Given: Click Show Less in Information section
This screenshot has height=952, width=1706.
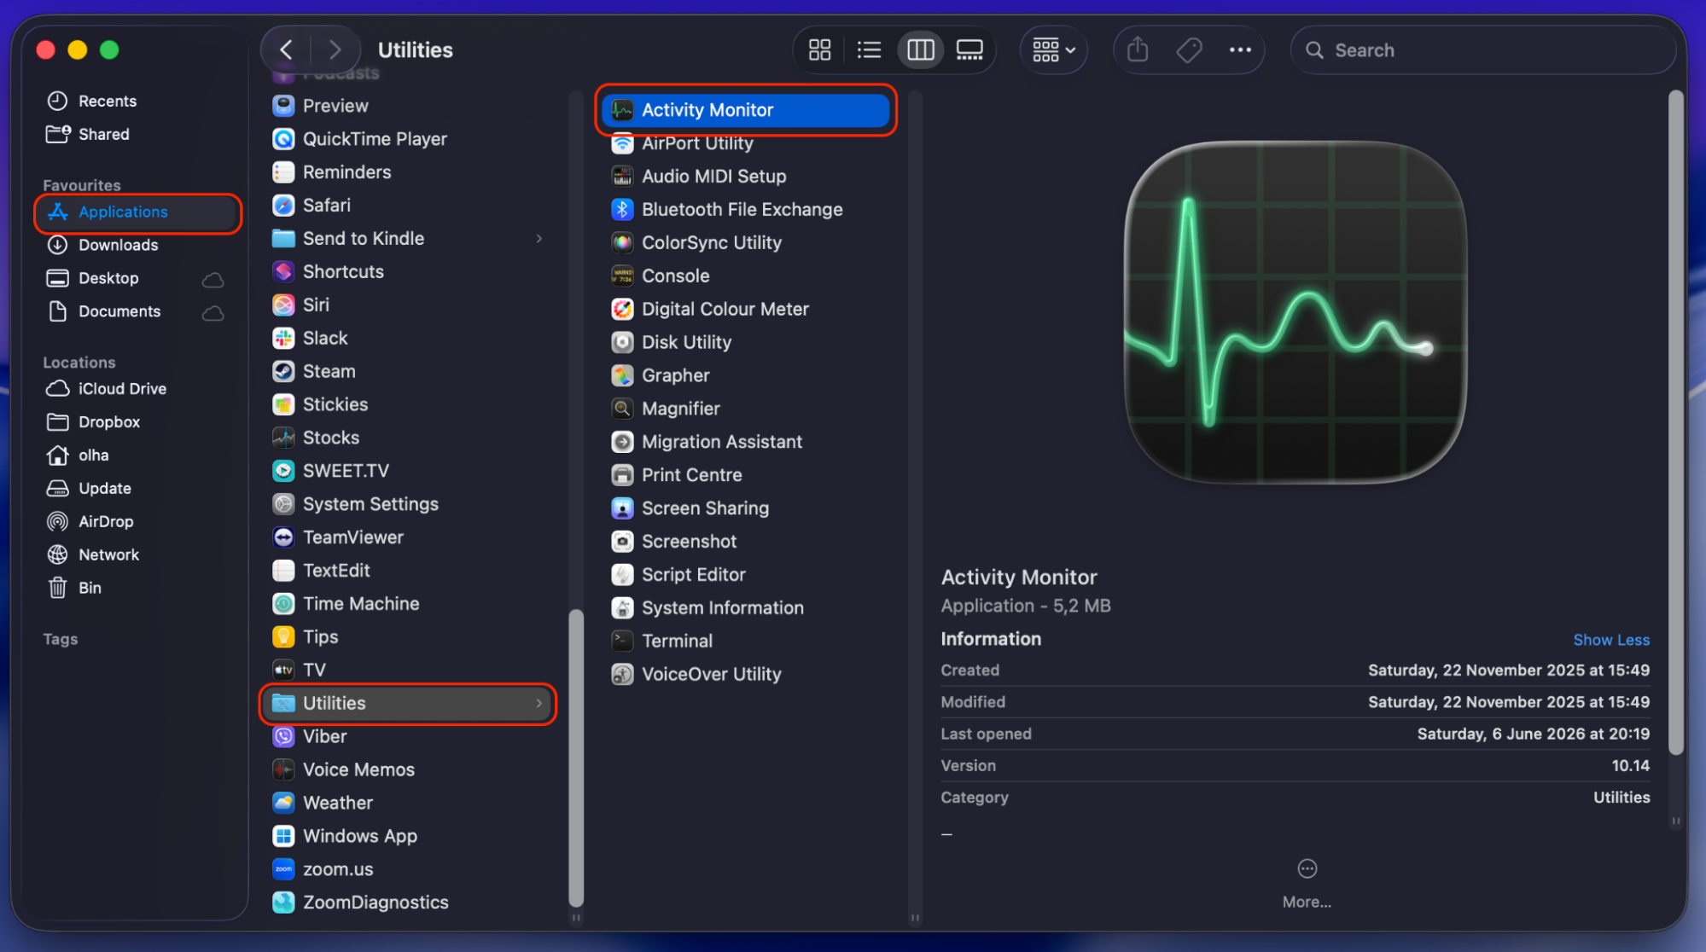Looking at the screenshot, I should pyautogui.click(x=1611, y=640).
